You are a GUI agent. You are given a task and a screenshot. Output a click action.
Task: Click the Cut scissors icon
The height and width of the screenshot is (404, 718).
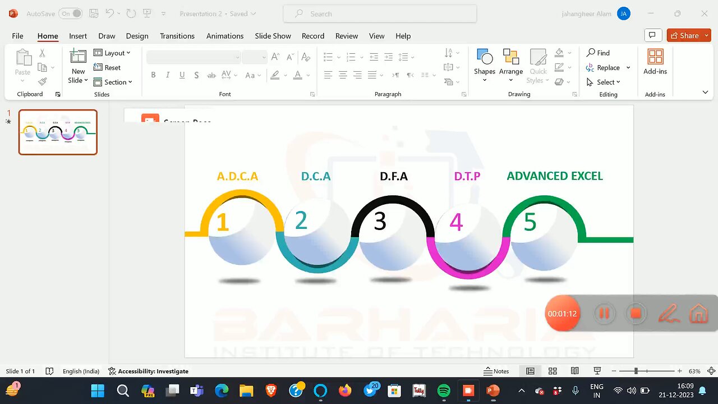click(x=42, y=53)
